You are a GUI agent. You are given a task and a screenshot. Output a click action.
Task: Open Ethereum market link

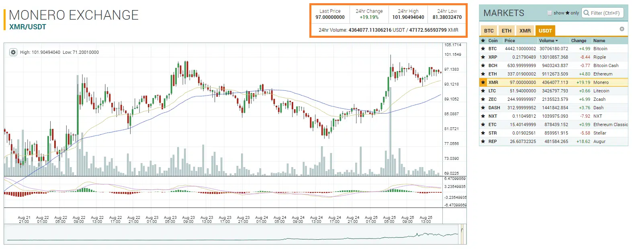(603, 74)
